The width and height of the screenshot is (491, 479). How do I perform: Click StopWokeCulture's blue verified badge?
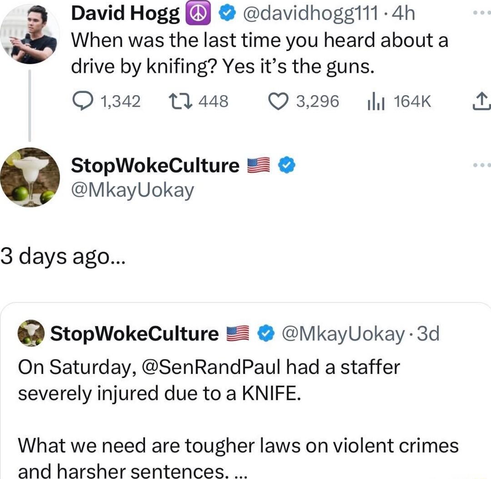pos(287,165)
